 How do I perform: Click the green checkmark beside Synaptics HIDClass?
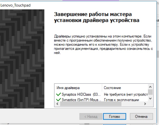58,94
